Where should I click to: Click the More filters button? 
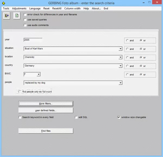(46, 104)
